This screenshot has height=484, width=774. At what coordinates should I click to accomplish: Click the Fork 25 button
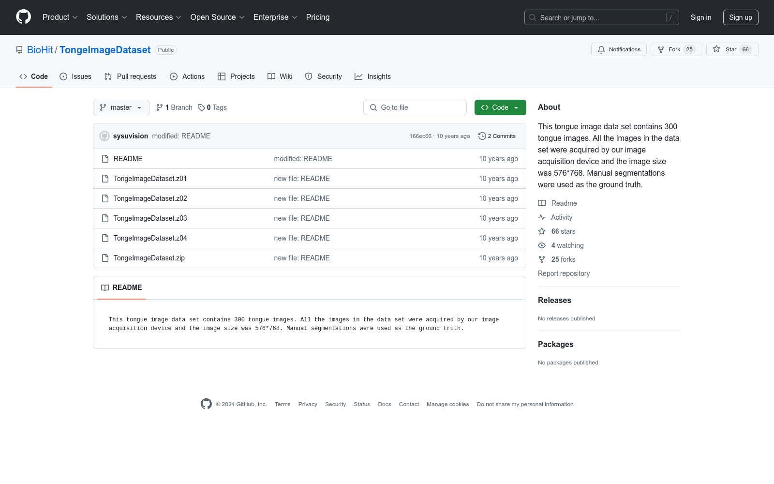pos(676,49)
